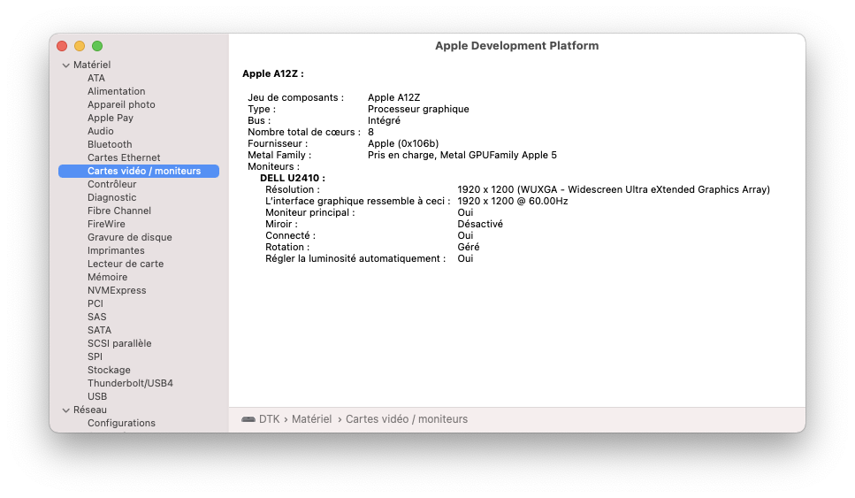Open Lecteur de carte entry
This screenshot has width=855, height=498.
click(126, 264)
